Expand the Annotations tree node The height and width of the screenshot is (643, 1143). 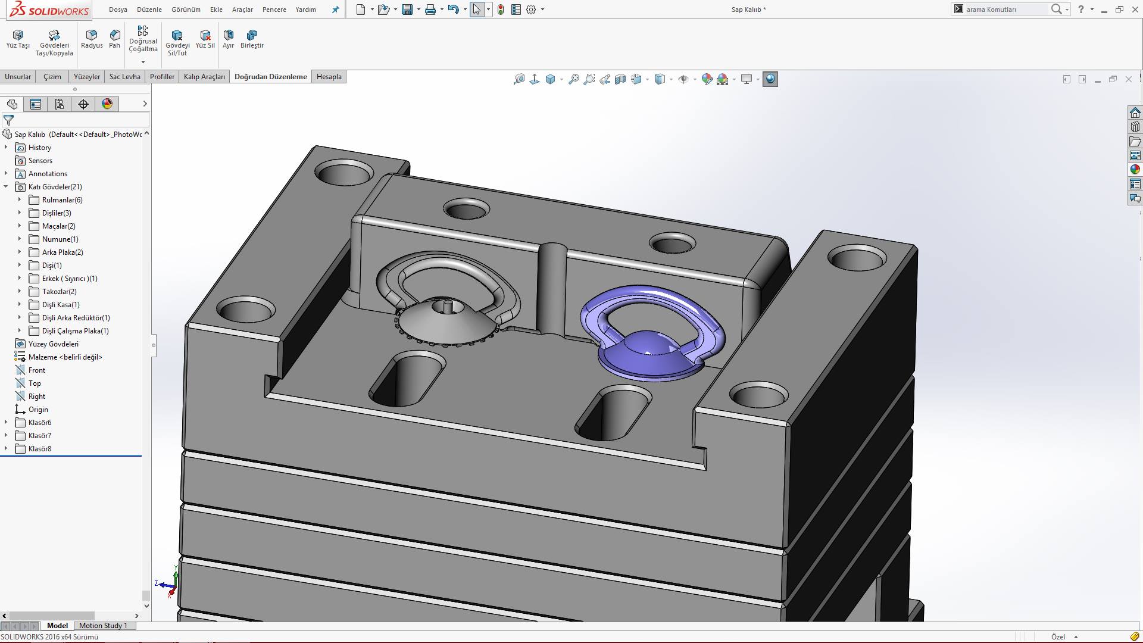click(6, 173)
